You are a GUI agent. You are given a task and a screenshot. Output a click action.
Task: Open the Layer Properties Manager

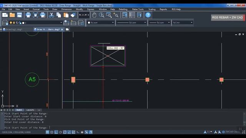point(5,23)
